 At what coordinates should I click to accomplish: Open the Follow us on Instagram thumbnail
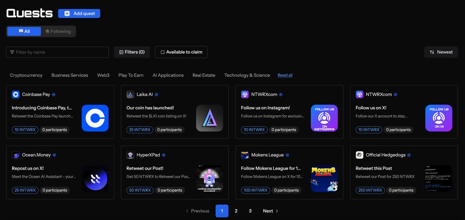324,118
